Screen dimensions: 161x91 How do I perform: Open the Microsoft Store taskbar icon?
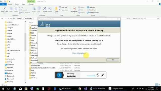(x=26, y=89)
